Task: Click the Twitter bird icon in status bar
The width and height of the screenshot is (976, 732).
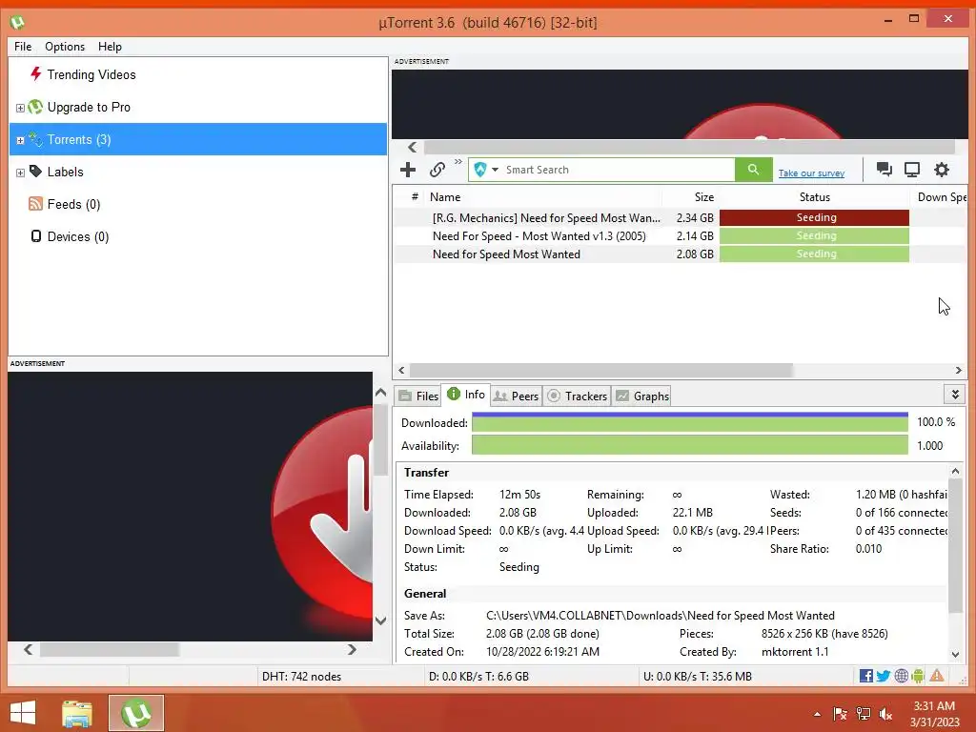Action: [x=884, y=676]
